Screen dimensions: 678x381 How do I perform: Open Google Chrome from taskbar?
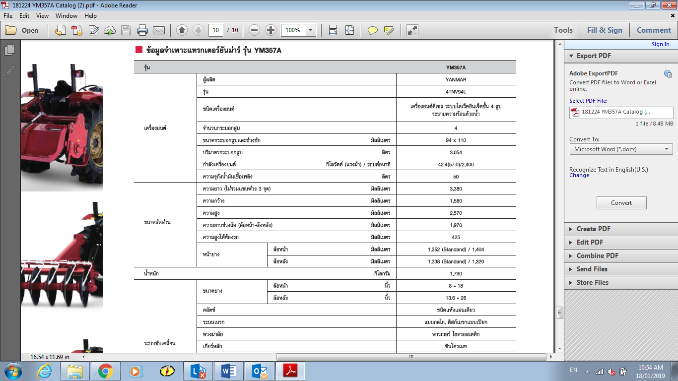pyautogui.click(x=105, y=371)
